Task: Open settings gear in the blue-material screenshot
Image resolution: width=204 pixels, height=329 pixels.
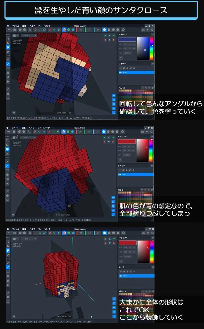Action: [x=152, y=30]
